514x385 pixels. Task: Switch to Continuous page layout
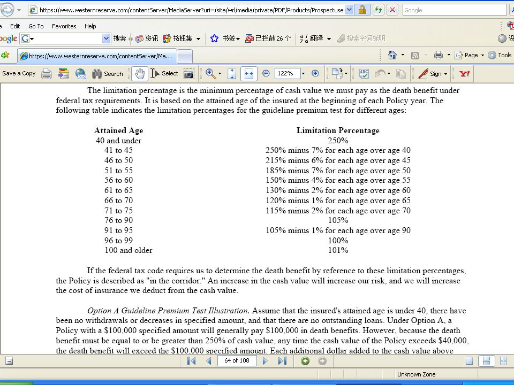[x=487, y=361]
